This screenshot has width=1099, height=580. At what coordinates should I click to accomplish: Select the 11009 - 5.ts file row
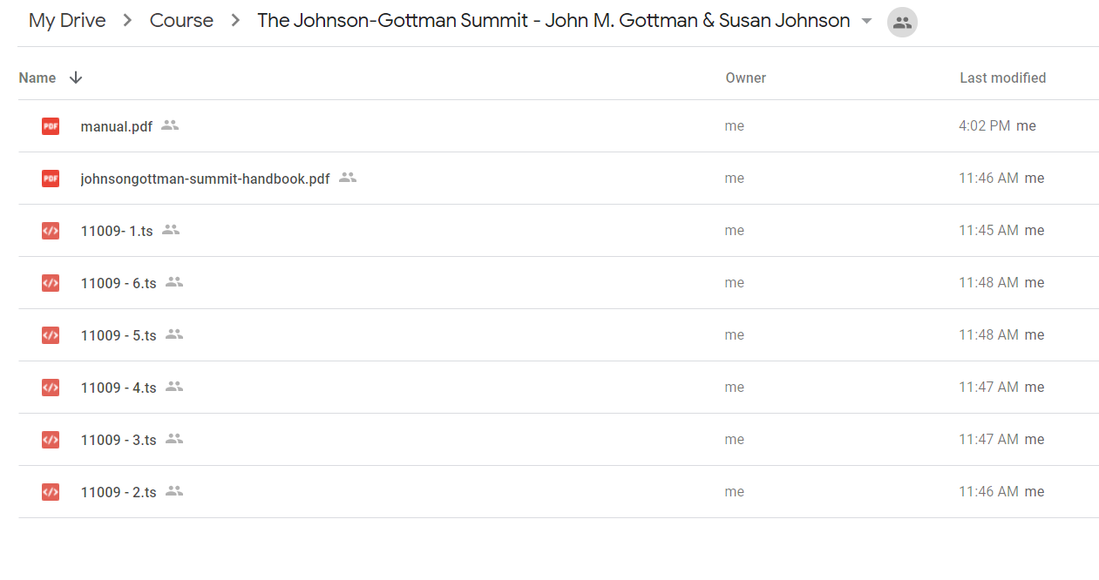point(558,335)
